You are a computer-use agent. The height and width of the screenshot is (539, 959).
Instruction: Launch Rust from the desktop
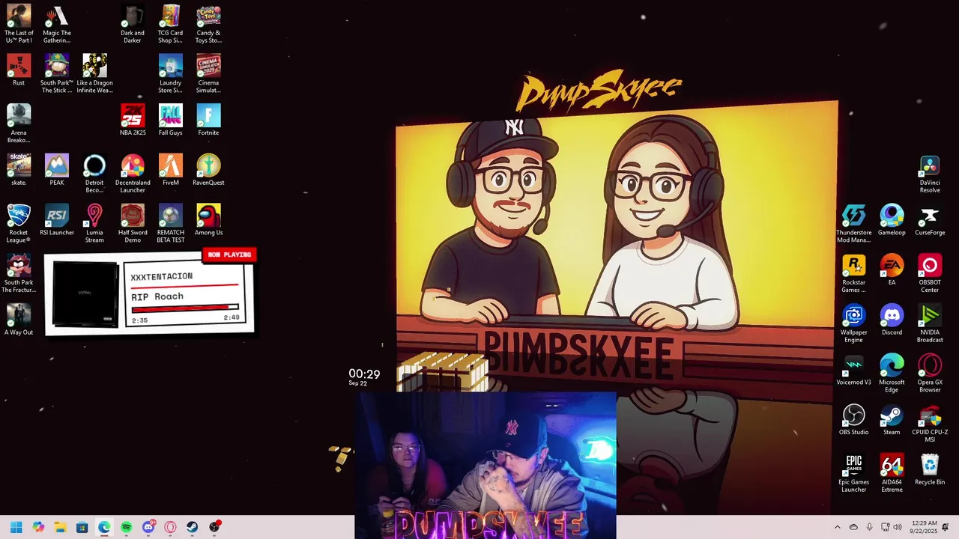tap(19, 70)
